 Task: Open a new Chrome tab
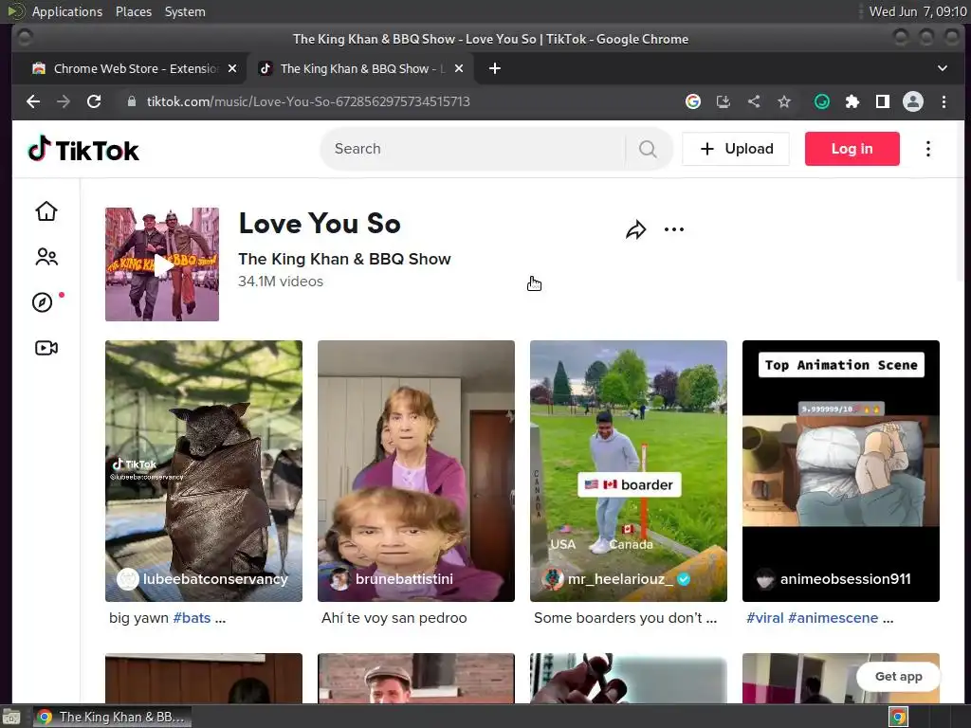point(495,68)
